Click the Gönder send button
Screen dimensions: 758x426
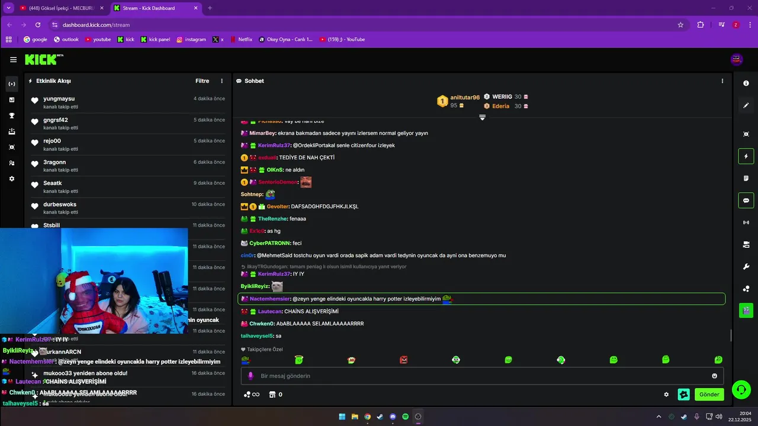point(709,395)
